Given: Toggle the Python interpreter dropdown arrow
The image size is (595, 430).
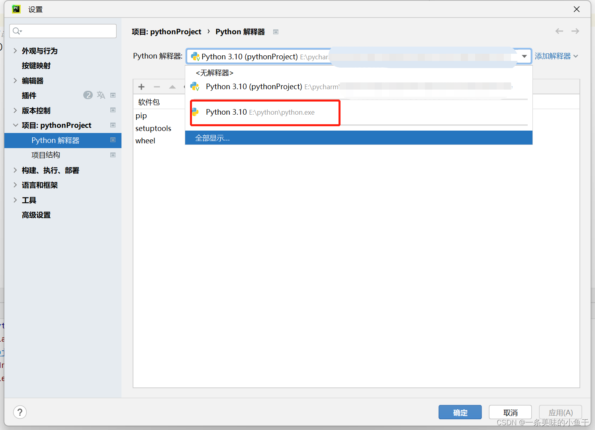Looking at the screenshot, I should (x=524, y=57).
